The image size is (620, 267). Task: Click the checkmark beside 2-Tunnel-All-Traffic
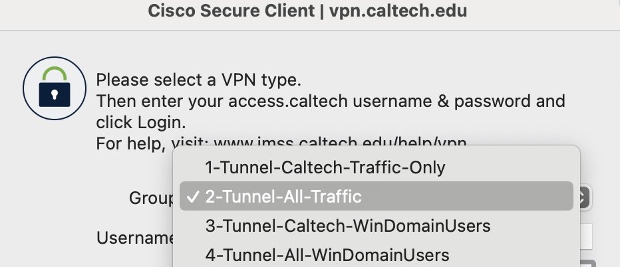coord(193,197)
